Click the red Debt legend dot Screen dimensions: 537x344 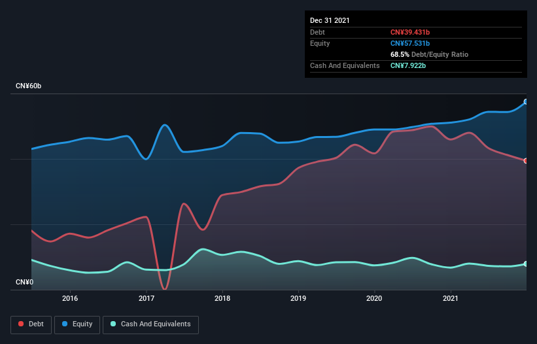click(21, 324)
